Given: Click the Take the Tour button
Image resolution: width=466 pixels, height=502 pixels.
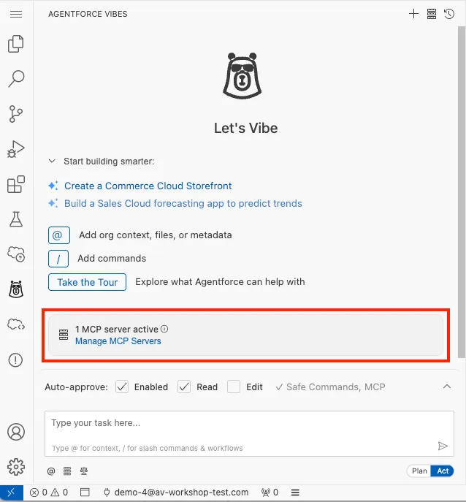Looking at the screenshot, I should click(x=88, y=282).
